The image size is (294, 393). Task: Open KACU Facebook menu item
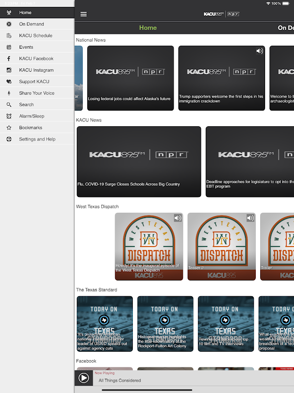(37, 58)
